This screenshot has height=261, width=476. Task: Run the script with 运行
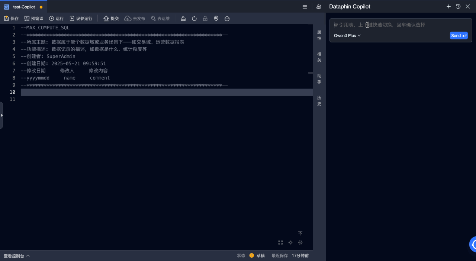(56, 19)
